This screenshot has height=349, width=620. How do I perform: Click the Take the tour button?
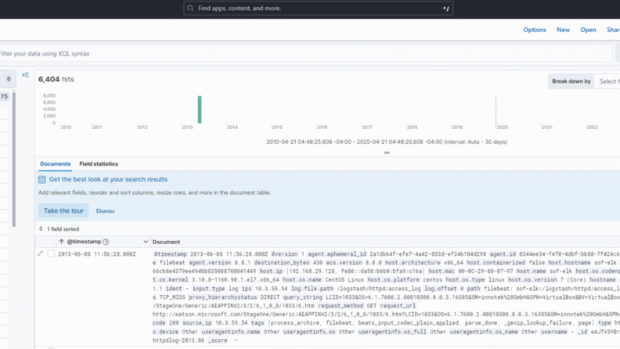pyautogui.click(x=63, y=210)
